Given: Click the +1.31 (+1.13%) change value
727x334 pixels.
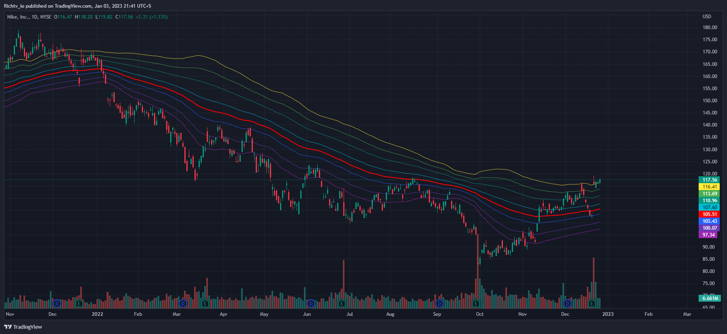Looking at the screenshot, I should point(152,17).
